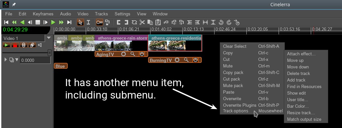Toggle the AgingTV effect power button
This screenshot has width=342, height=128.
pyautogui.click(x=142, y=54)
